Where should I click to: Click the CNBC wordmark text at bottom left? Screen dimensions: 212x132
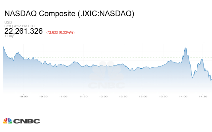point(26,121)
